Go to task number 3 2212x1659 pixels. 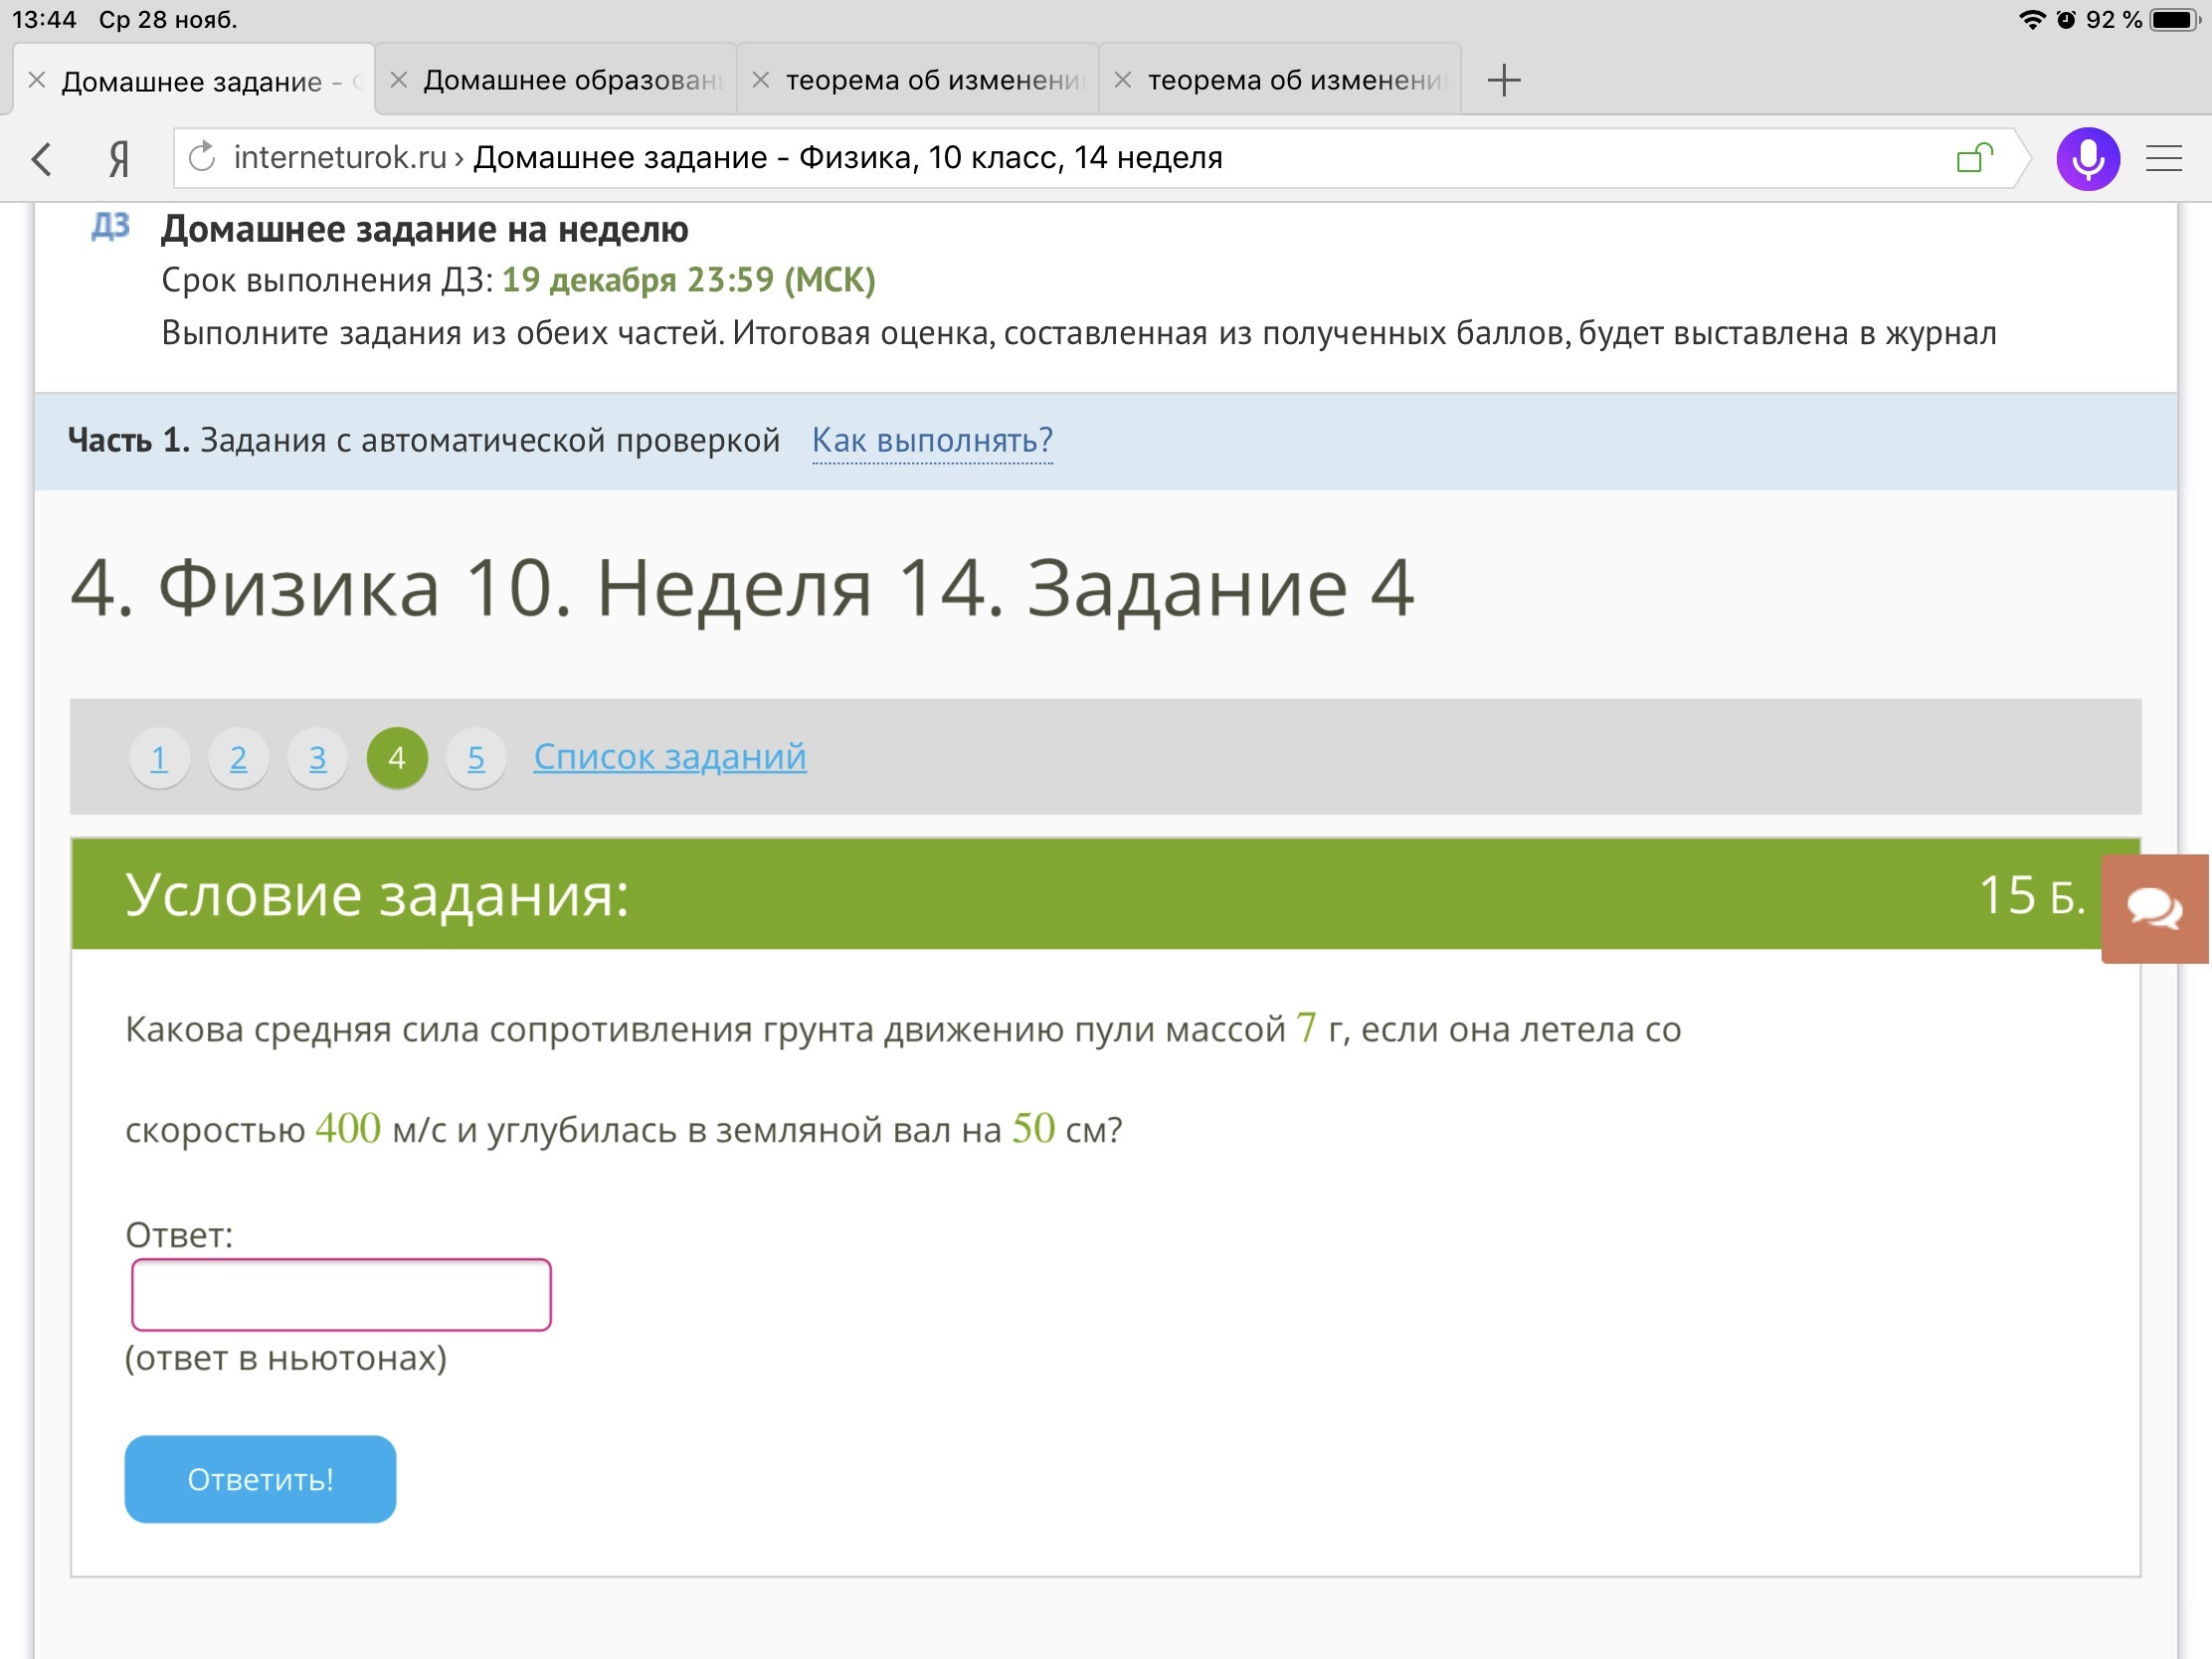click(x=317, y=758)
